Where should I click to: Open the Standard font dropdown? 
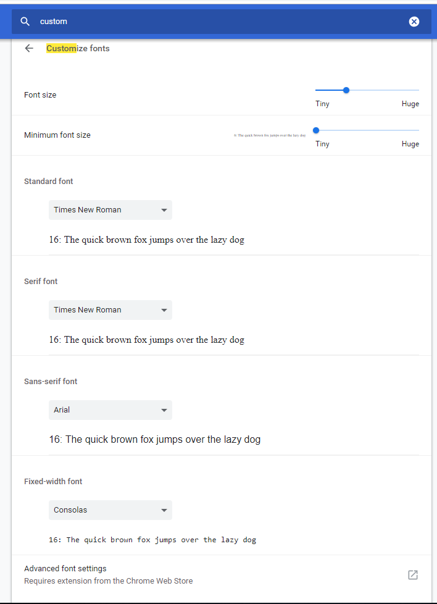(x=110, y=210)
